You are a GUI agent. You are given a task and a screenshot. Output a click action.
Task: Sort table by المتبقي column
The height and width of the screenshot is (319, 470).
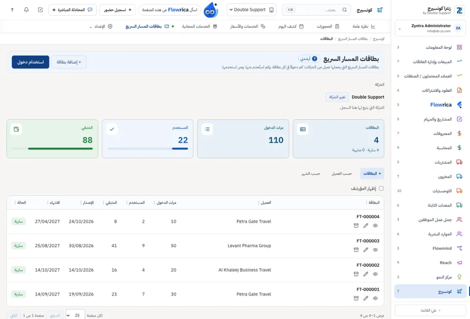(110, 202)
